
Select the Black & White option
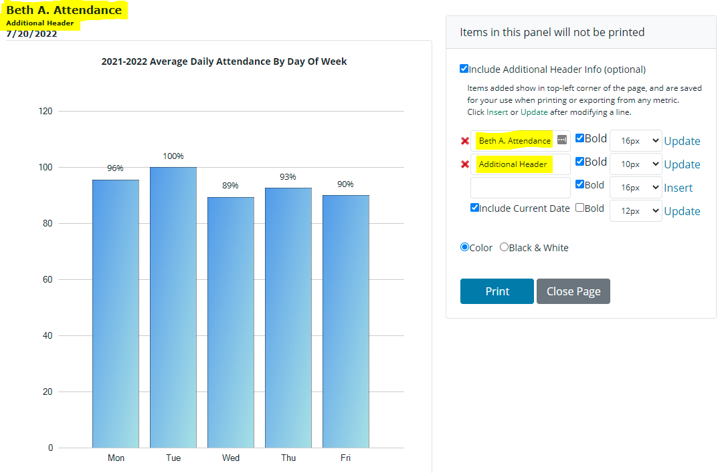click(505, 247)
